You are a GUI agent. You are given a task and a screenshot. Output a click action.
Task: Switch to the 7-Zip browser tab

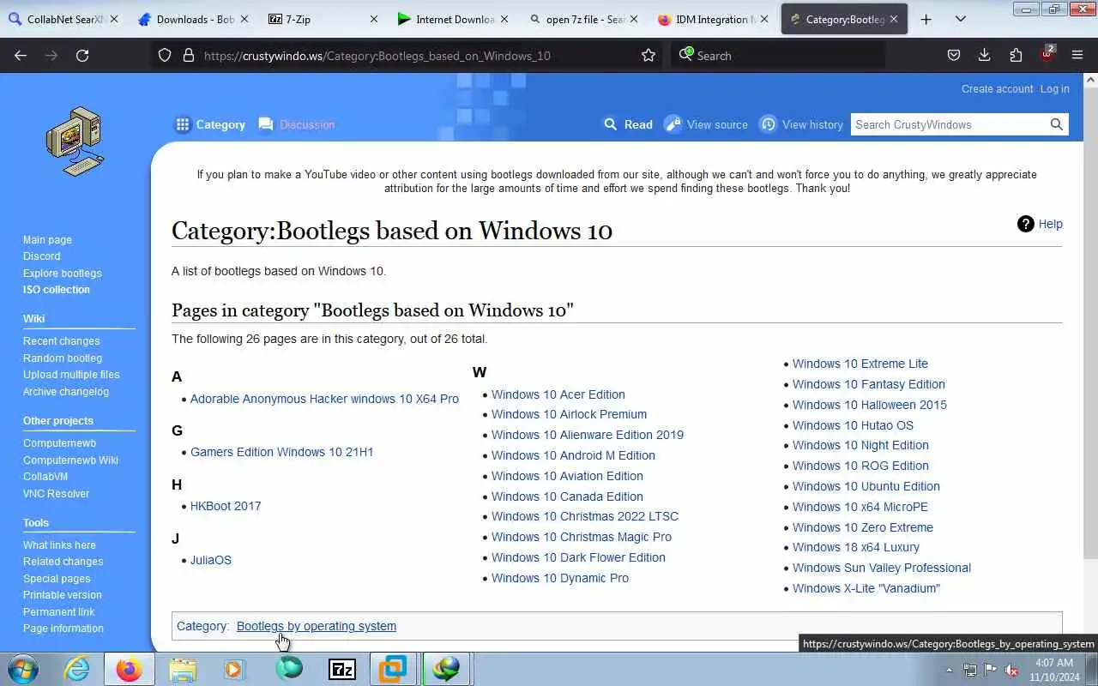click(324, 19)
